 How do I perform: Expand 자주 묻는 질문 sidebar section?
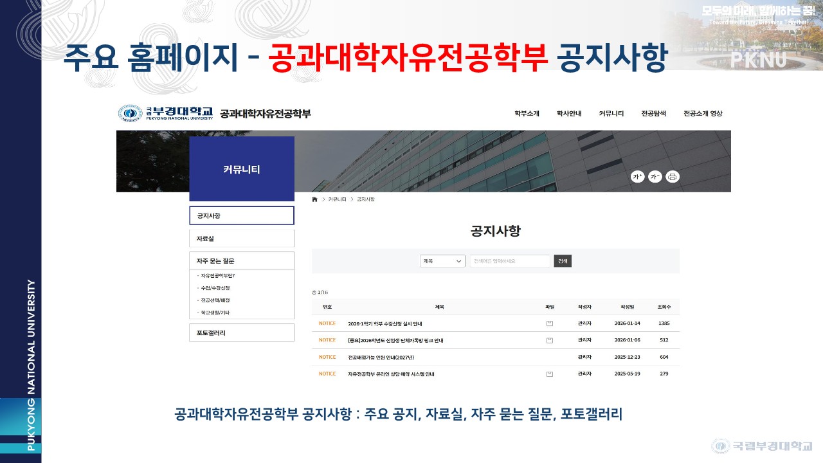point(241,260)
